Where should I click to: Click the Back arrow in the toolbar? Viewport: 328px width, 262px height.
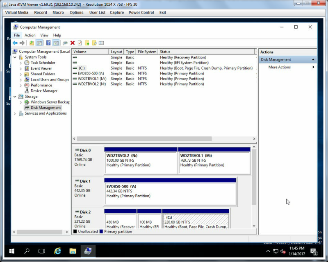click(x=15, y=43)
